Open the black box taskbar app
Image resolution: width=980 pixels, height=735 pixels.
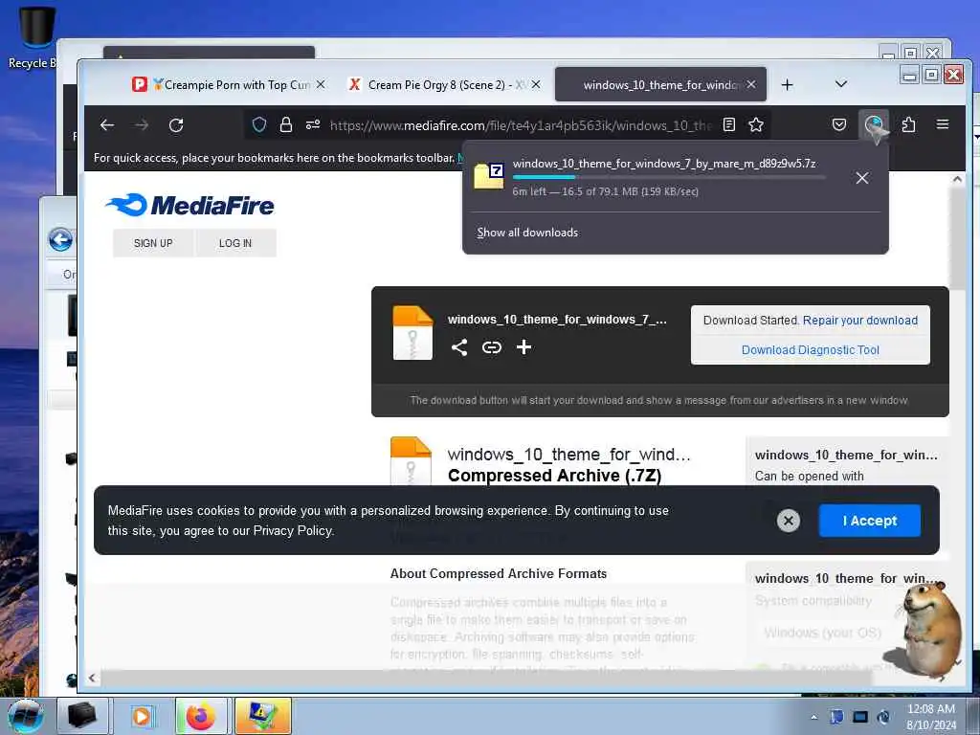(82, 716)
